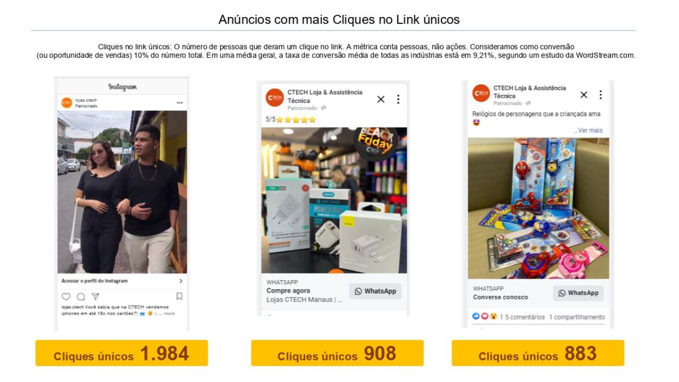
Task: Expand Instagram caption via 'more'
Action: point(169,313)
